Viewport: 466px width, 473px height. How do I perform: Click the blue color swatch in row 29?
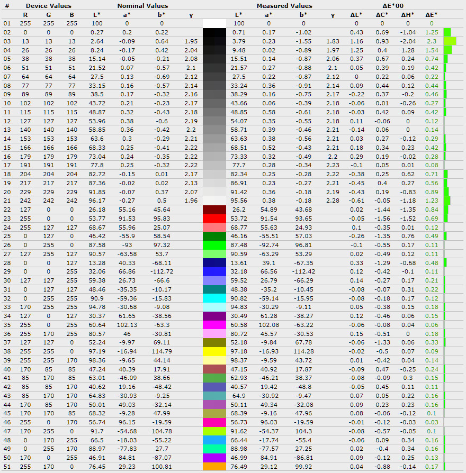pyautogui.click(x=214, y=271)
